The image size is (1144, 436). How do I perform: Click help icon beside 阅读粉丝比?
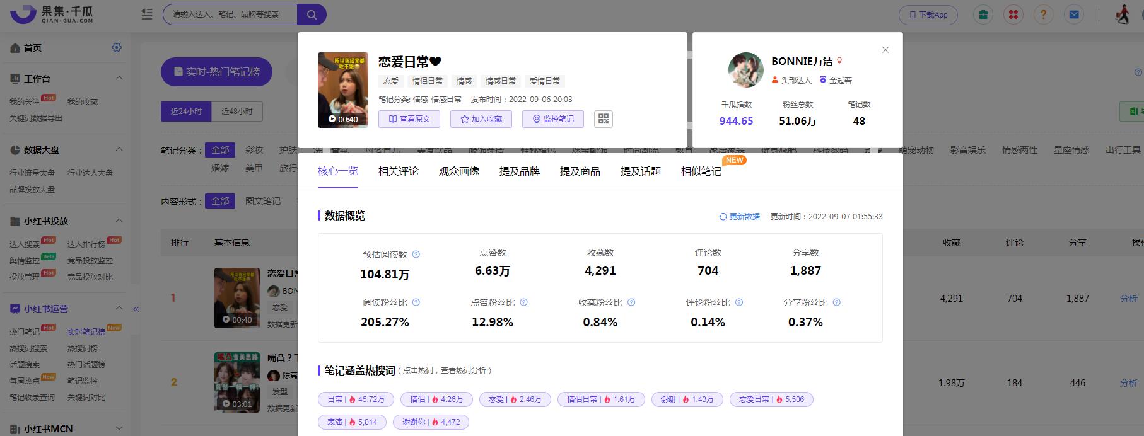pos(416,302)
